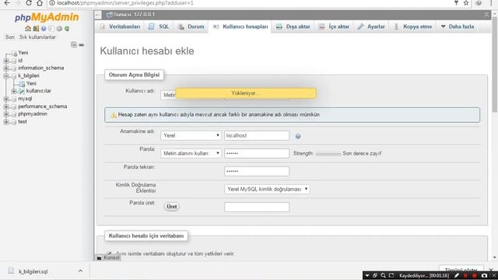Open İçe aktar tab
Image resolution: width=498 pixels, height=280 pixels.
[334, 26]
